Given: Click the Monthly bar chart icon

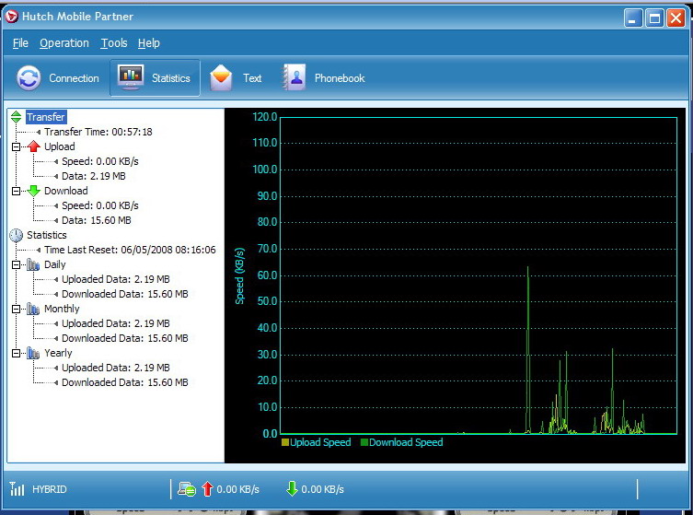Looking at the screenshot, I should [x=33, y=309].
